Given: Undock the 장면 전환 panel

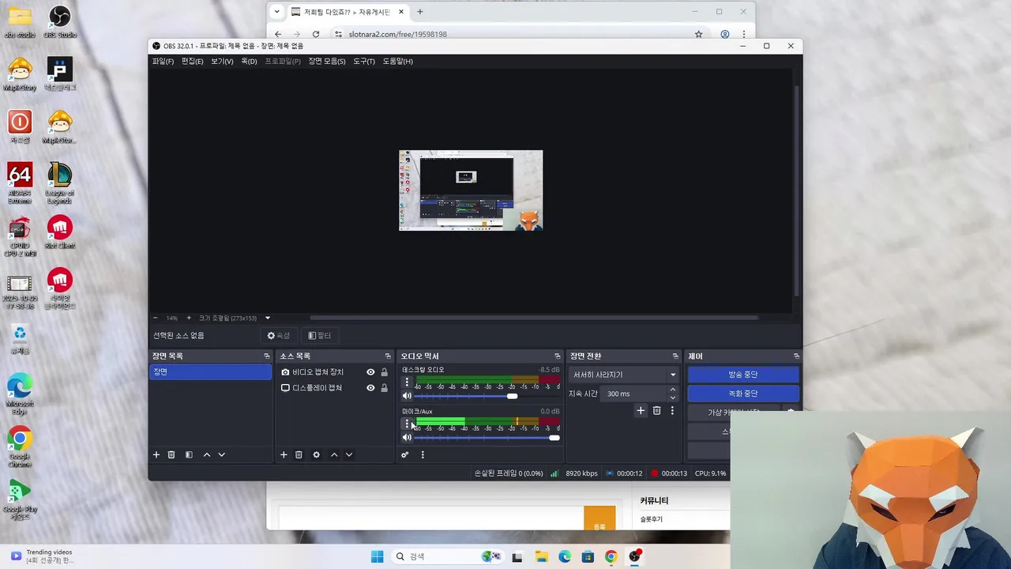Looking at the screenshot, I should [675, 356].
